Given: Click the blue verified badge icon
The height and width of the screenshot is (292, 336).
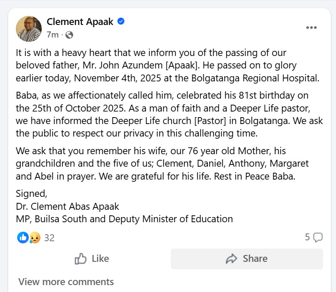Looking at the screenshot, I should [121, 22].
